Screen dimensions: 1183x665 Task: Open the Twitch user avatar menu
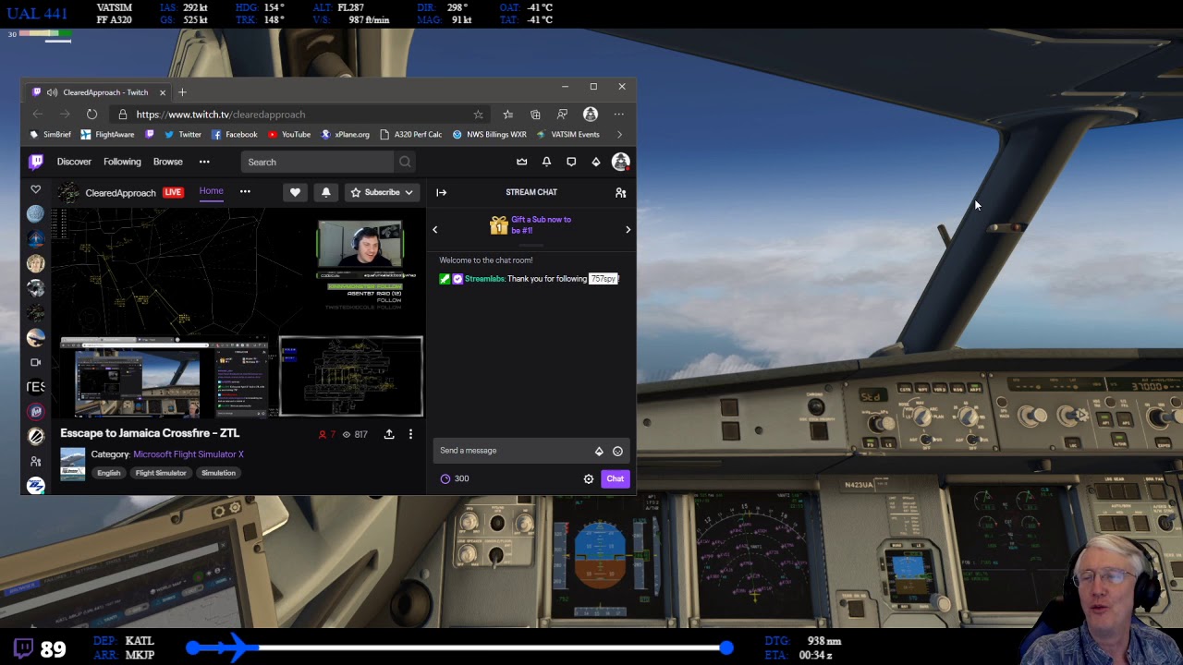pyautogui.click(x=621, y=162)
